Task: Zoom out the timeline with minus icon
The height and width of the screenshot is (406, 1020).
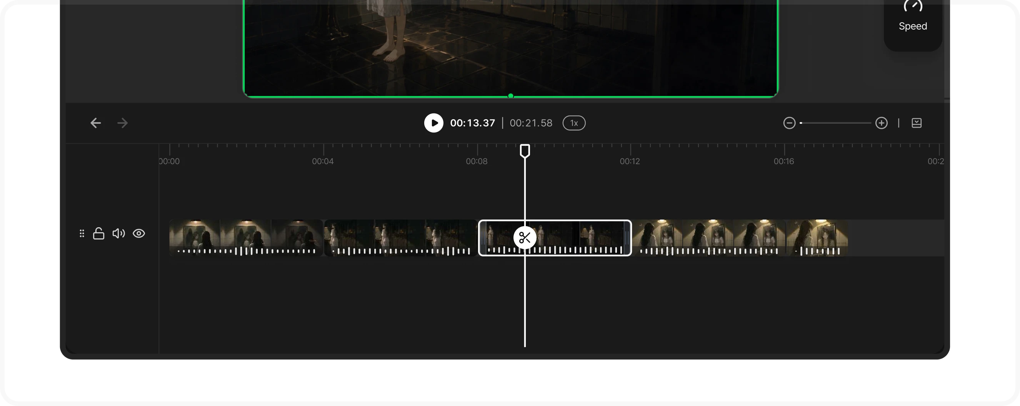Action: pos(789,123)
